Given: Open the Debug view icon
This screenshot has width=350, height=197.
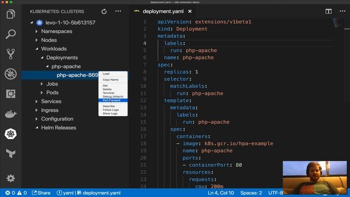Looking at the screenshot, I should coord(10,74).
